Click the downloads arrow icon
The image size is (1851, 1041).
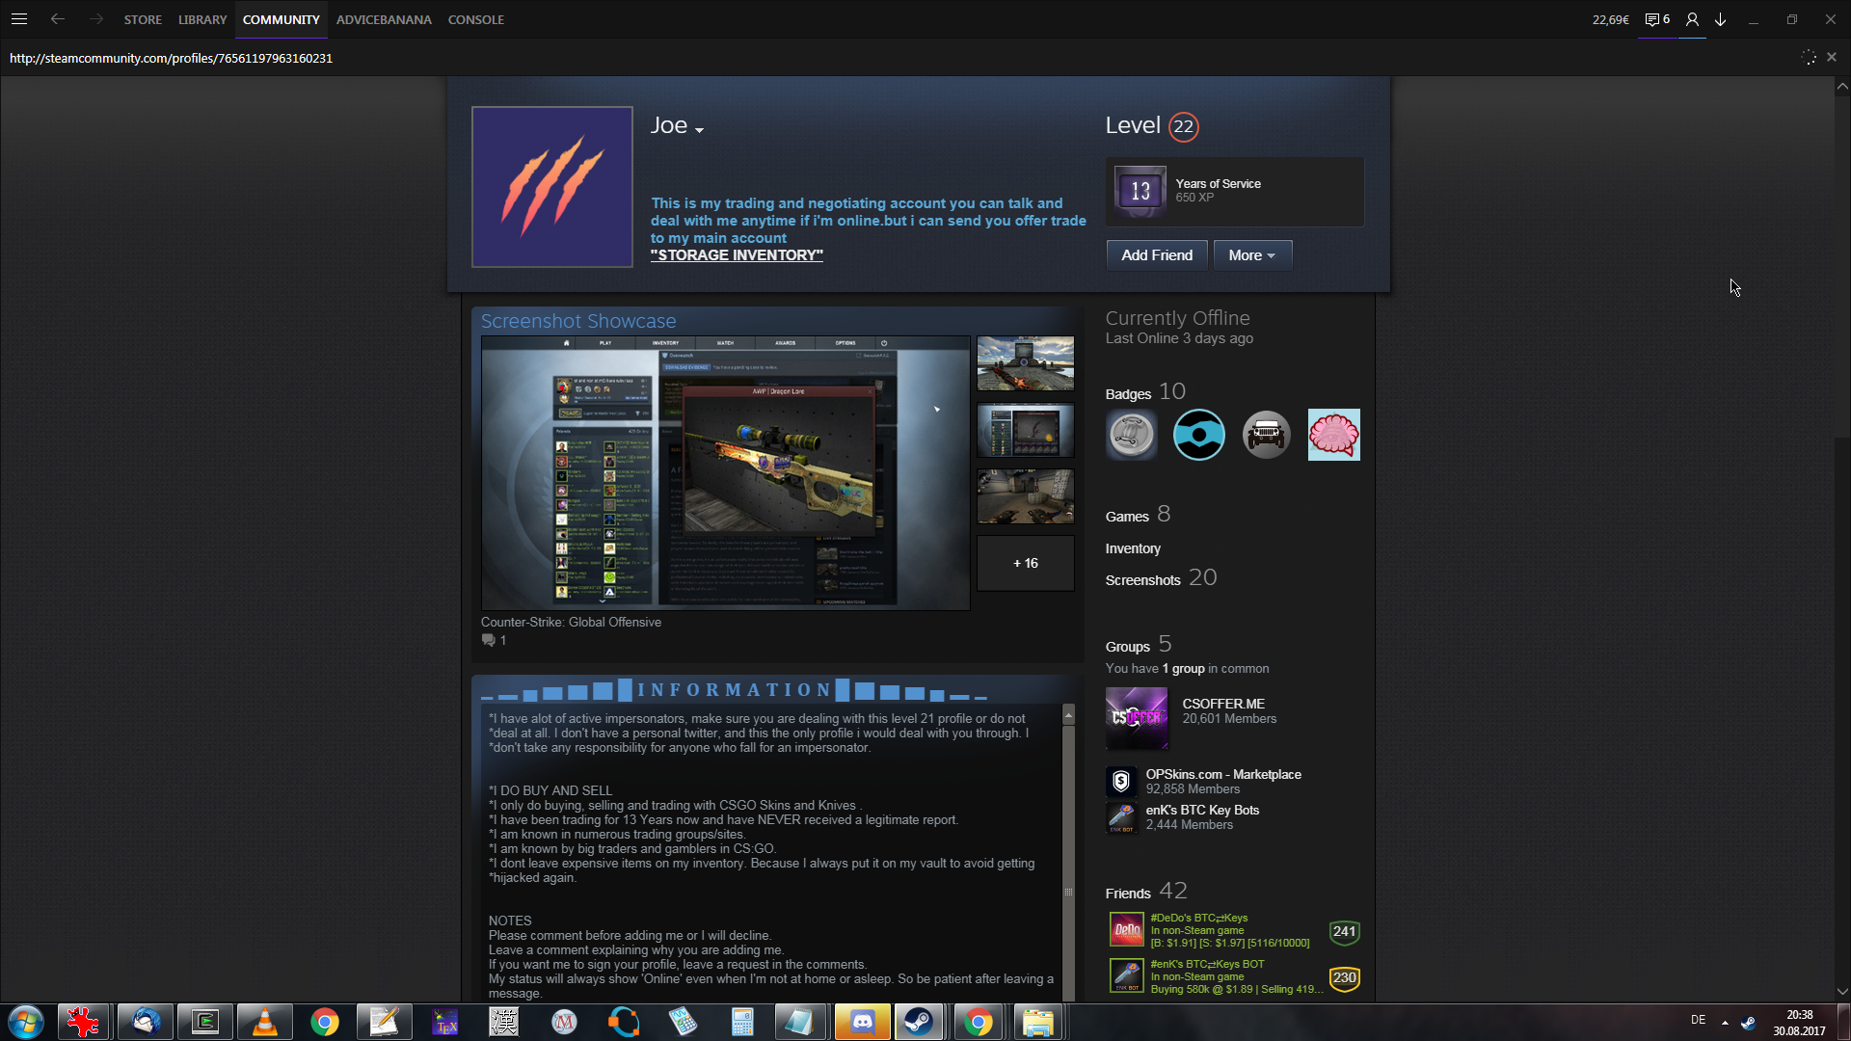point(1720,19)
